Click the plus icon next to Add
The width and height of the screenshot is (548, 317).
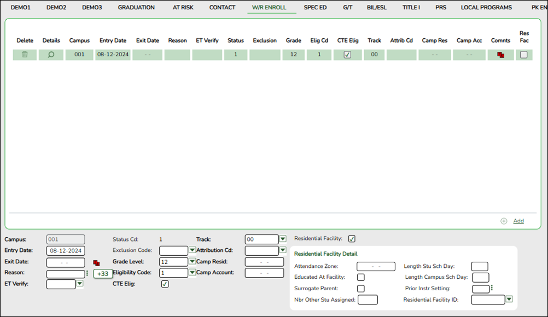(x=503, y=220)
